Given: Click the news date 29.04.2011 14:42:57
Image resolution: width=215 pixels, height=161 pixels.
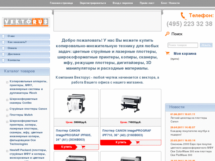Looking at the screenshot, I should click(x=183, y=127).
